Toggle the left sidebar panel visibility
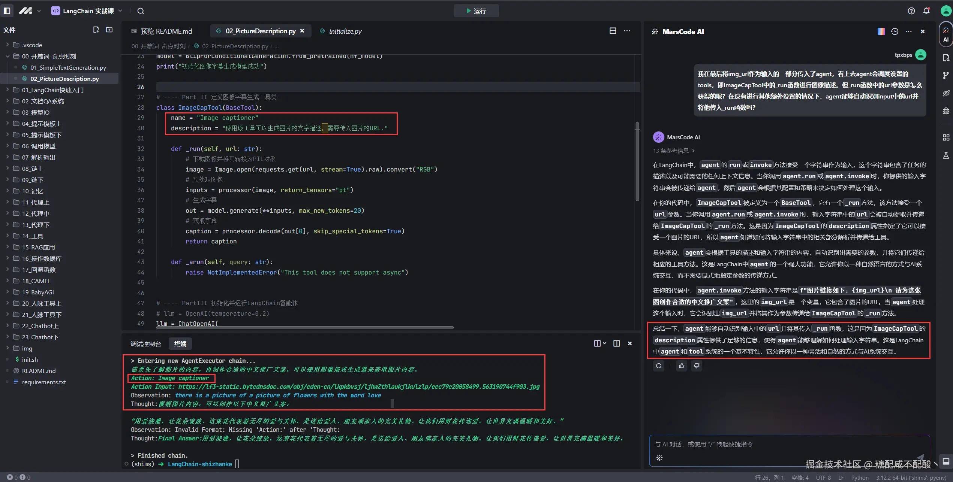 pyautogui.click(x=7, y=11)
